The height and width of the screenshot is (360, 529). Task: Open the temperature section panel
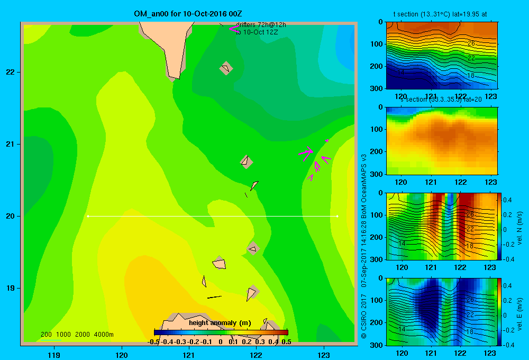442,56
